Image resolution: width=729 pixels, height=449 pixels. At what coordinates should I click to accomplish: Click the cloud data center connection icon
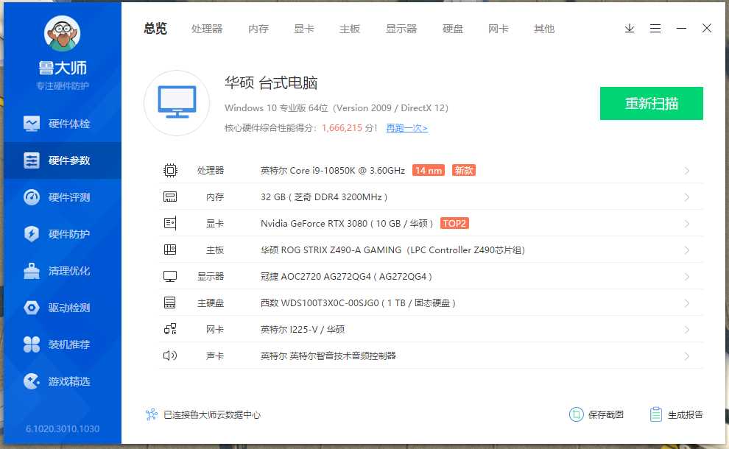pyautogui.click(x=151, y=414)
